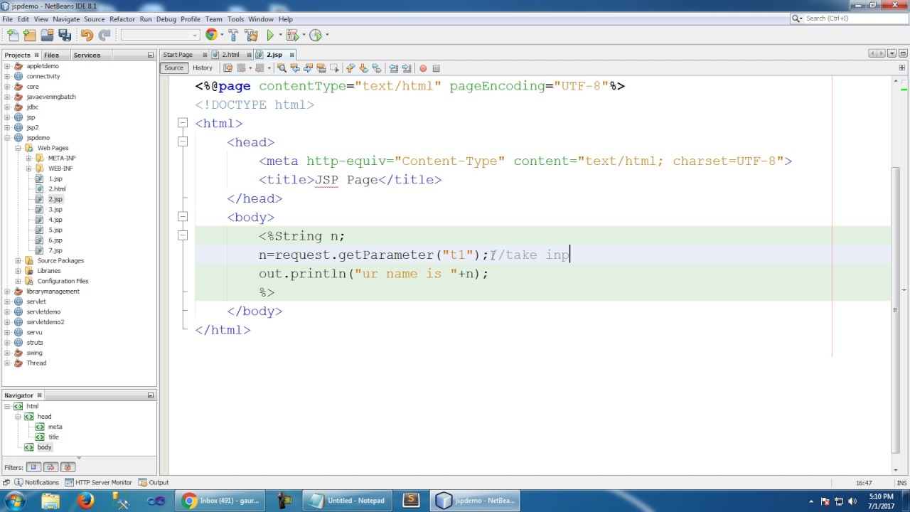Select the 3.jsp file in the Projects tree
910x512 pixels.
(55, 210)
